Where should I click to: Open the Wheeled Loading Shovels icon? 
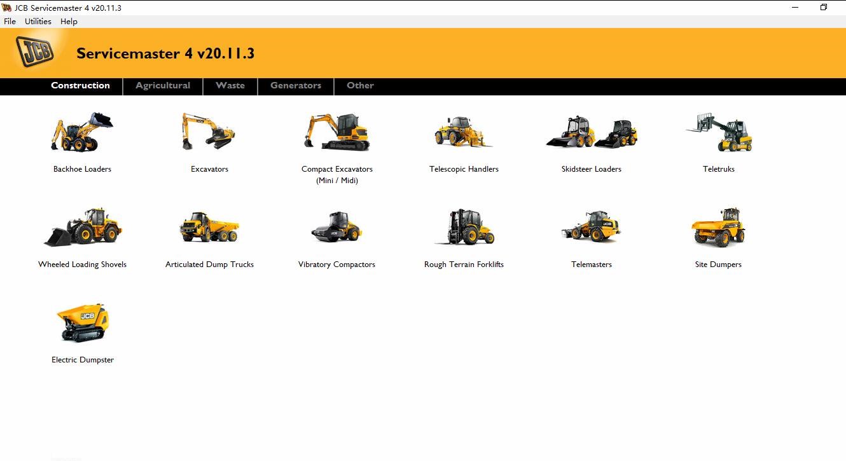coord(83,227)
